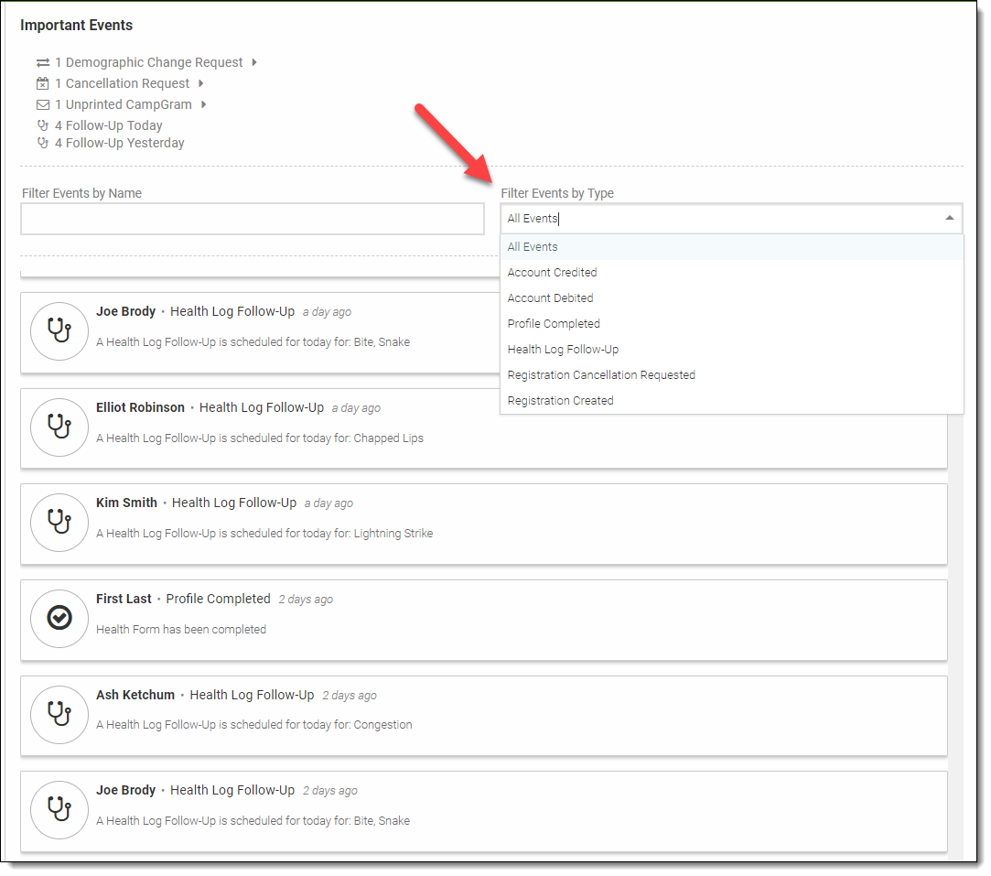
Task: Click the Demographic Change Request arrows icon
Action: [43, 63]
